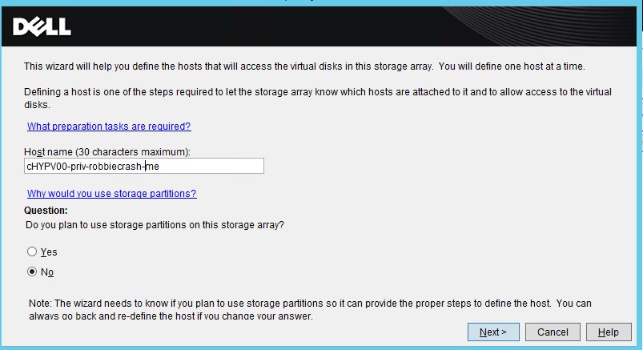Image resolution: width=643 pixels, height=350 pixels.
Task: Click the 'Do you plan to use storage partitions' text
Action: pos(155,225)
